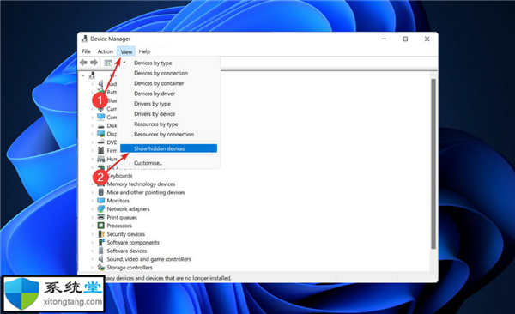
Task: Click the Device Manager title bar icon
Action: (84, 39)
